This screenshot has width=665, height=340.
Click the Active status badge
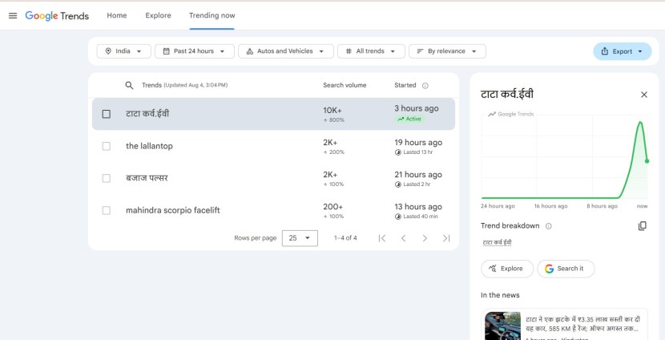[x=409, y=119]
